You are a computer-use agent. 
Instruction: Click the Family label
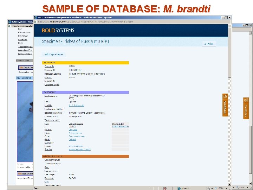tap(47, 140)
